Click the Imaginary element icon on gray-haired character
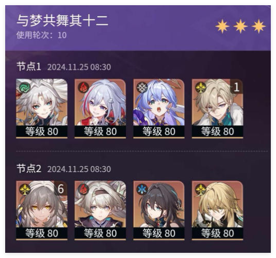Viewport: 276px width, 258px height. [25, 189]
